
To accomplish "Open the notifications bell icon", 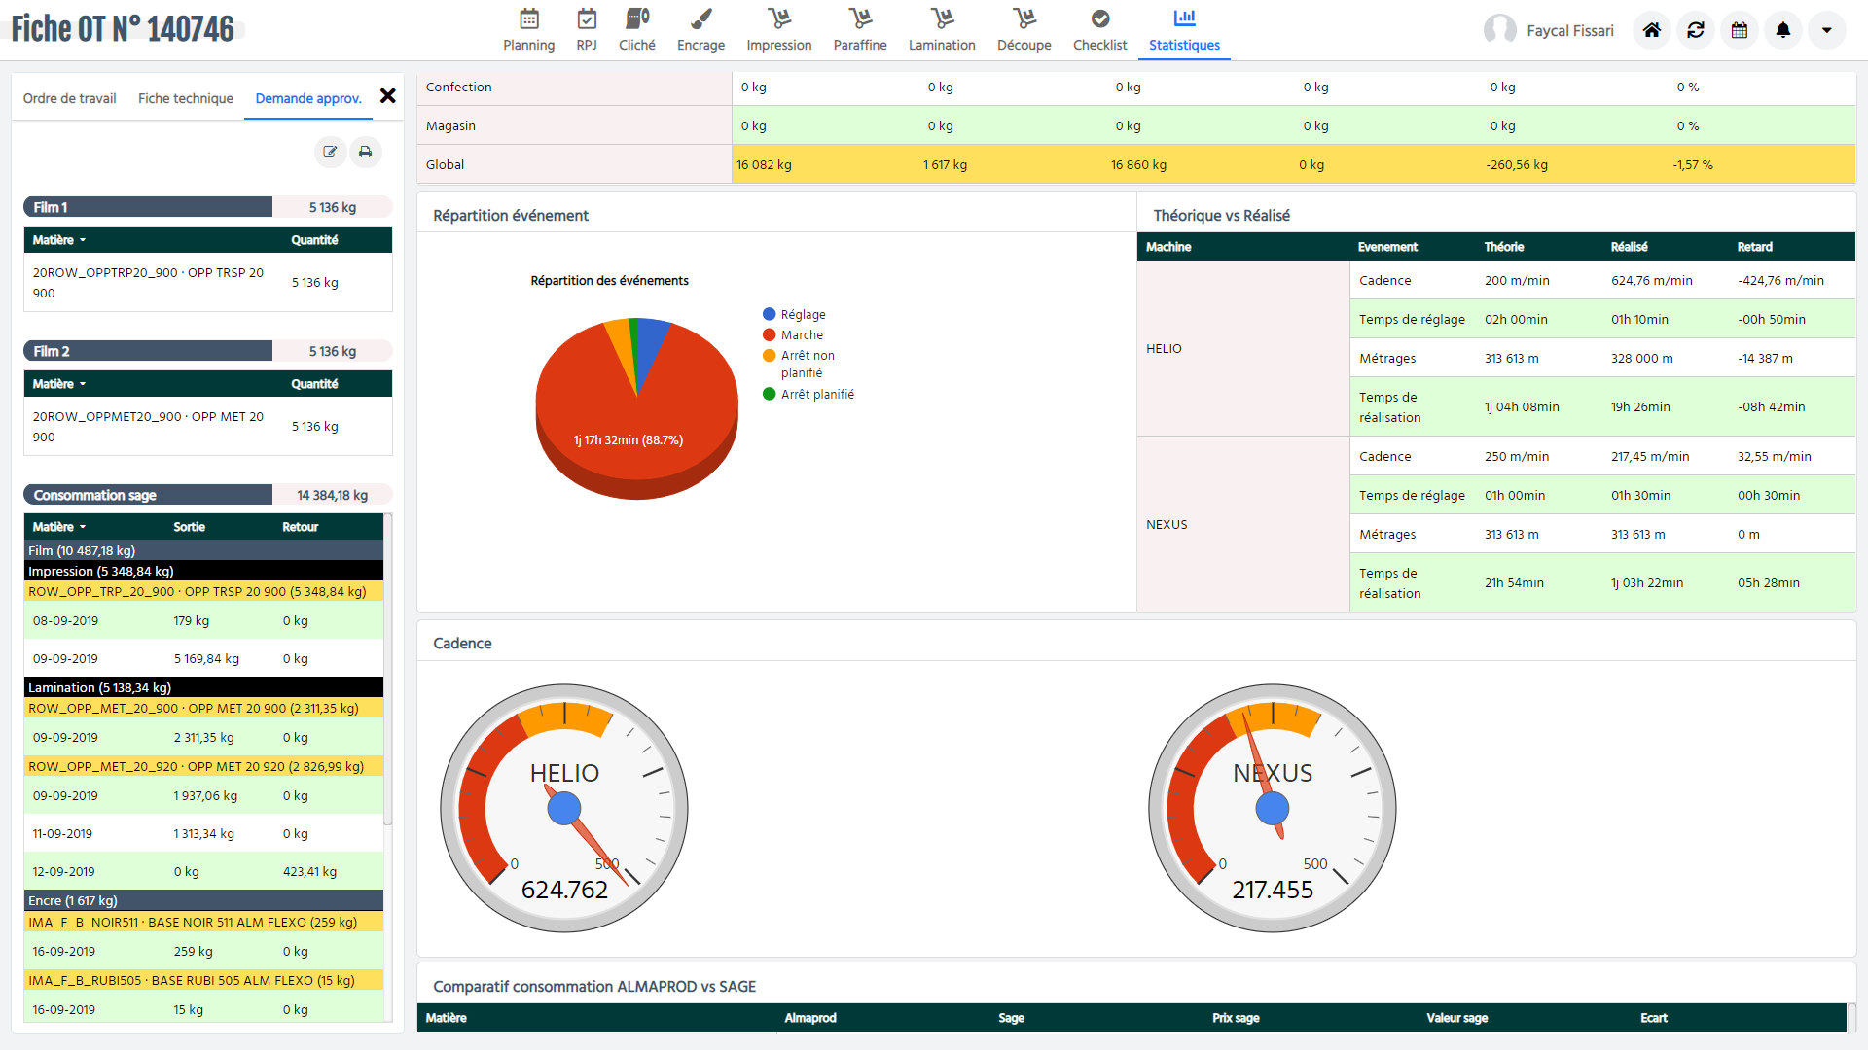I will [1783, 30].
